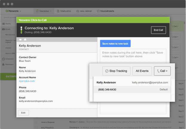Click the email value under Email label
The width and height of the screenshot is (186, 129).
[x=36, y=101]
